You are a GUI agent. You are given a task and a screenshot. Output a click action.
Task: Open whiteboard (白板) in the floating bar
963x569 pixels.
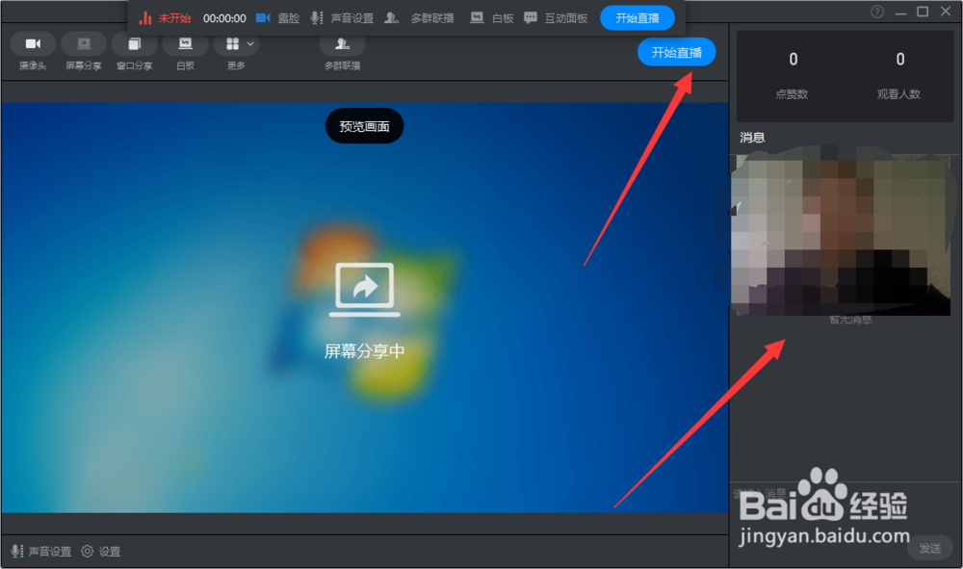(491, 18)
